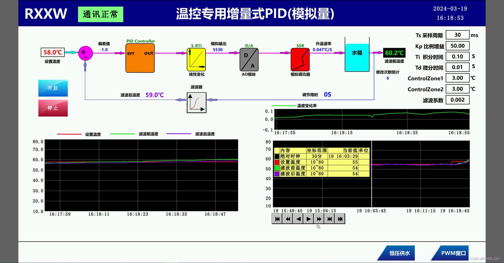The height and width of the screenshot is (263, 504).
Task: Click the 单位 column header
Action: click(364, 150)
